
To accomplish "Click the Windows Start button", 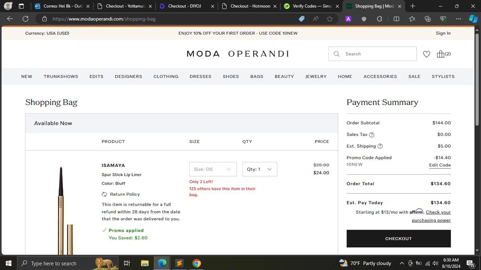I will pos(8,263).
